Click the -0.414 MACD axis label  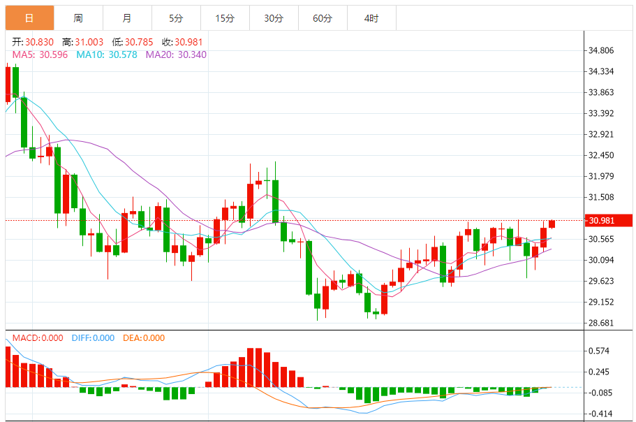coord(599,414)
